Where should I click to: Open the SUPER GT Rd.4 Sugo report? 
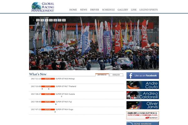[64, 109]
